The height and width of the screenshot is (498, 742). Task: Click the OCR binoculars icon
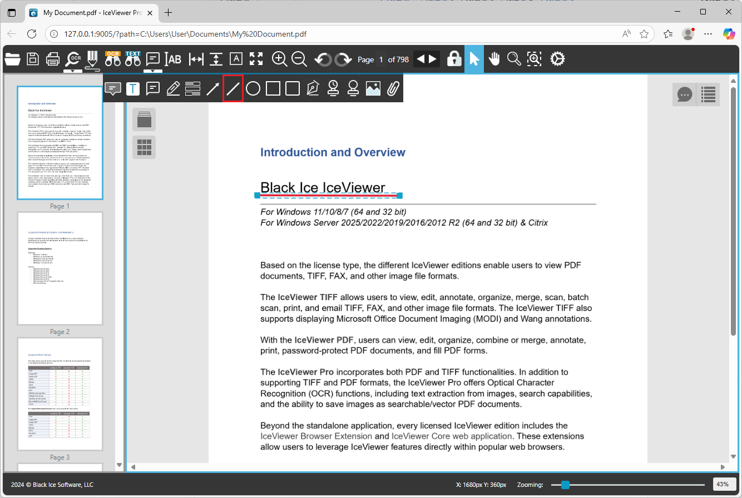pyautogui.click(x=113, y=58)
